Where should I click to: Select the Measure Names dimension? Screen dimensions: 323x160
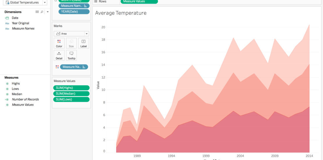[x=23, y=29]
